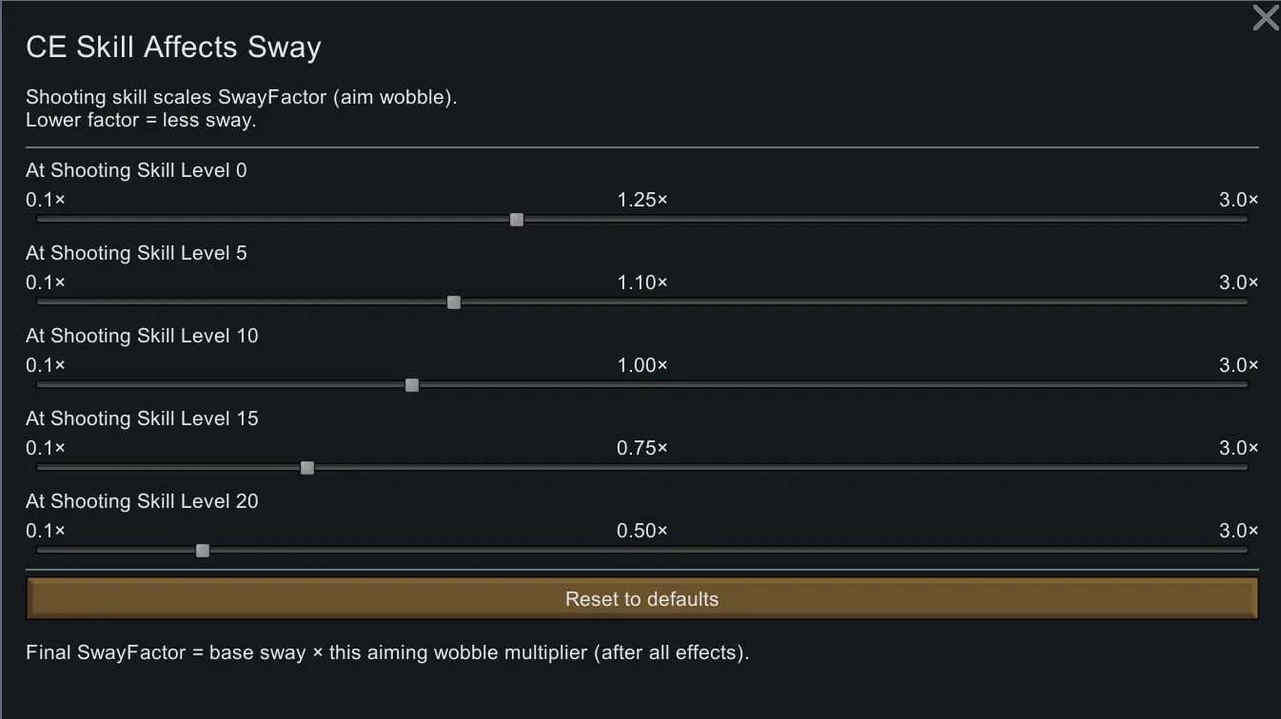Screen dimensions: 1281x719
Task: Click the 1.25× value for Level 0
Action: click(x=642, y=200)
